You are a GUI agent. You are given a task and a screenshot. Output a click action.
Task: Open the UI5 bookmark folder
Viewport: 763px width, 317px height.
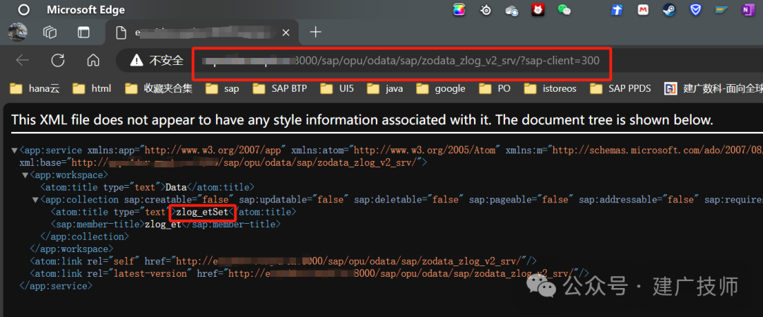click(337, 88)
